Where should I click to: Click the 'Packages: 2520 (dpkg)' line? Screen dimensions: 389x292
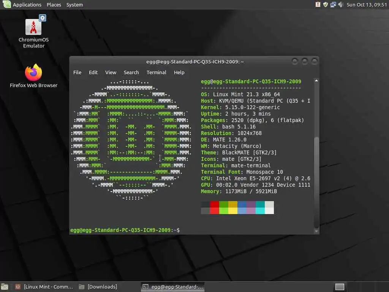[x=252, y=120]
